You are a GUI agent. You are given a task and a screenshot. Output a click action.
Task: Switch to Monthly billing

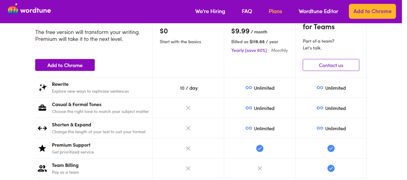[279, 50]
